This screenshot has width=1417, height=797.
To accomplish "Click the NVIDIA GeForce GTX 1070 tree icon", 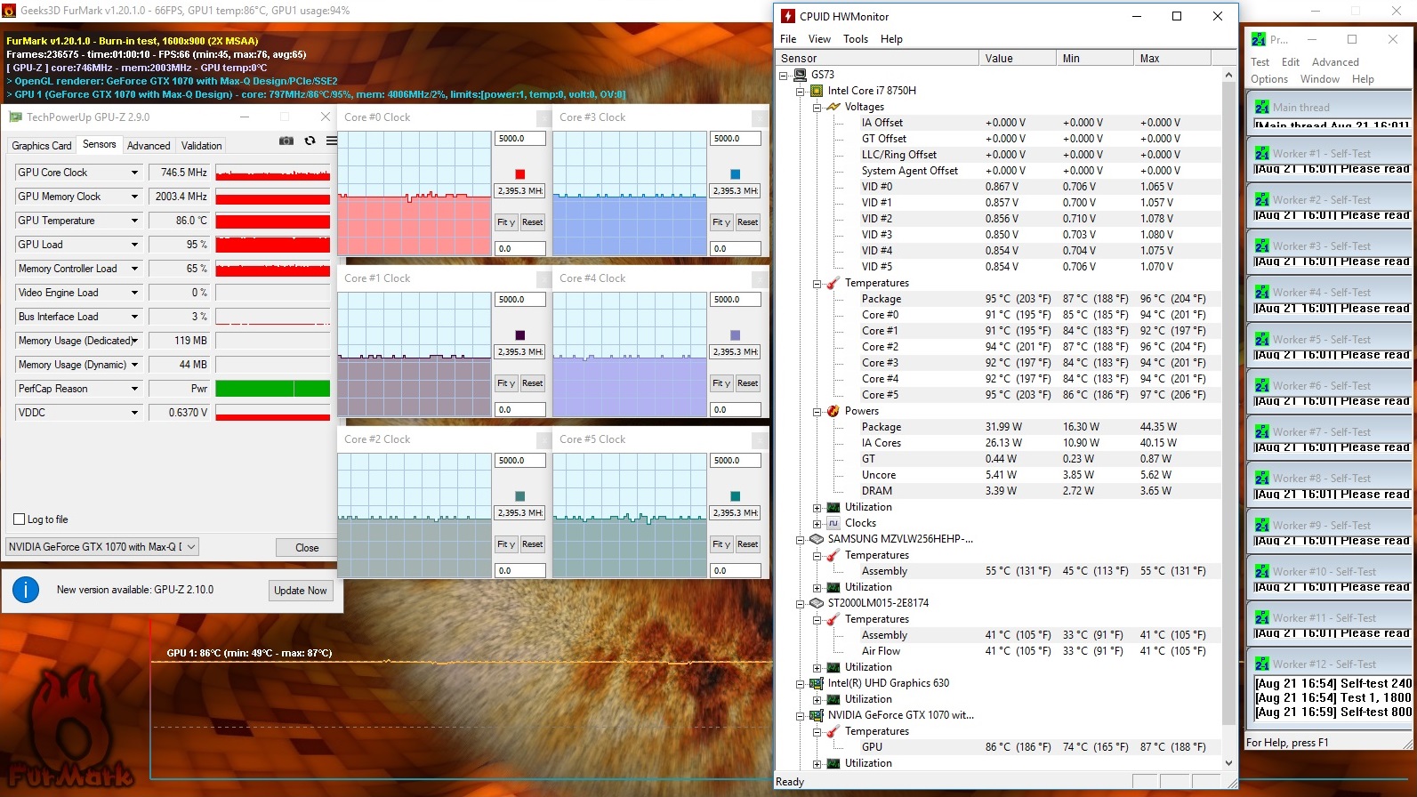I will (817, 715).
